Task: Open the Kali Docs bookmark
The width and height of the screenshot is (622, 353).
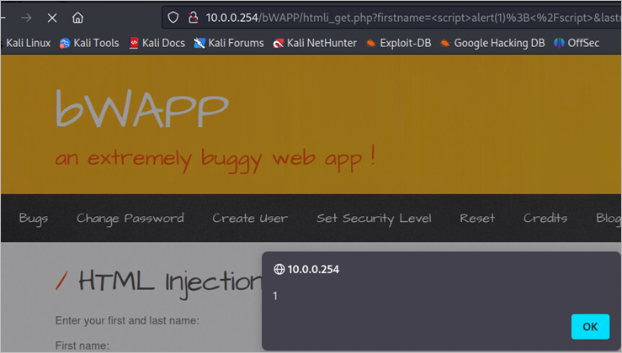Action: click(x=157, y=43)
